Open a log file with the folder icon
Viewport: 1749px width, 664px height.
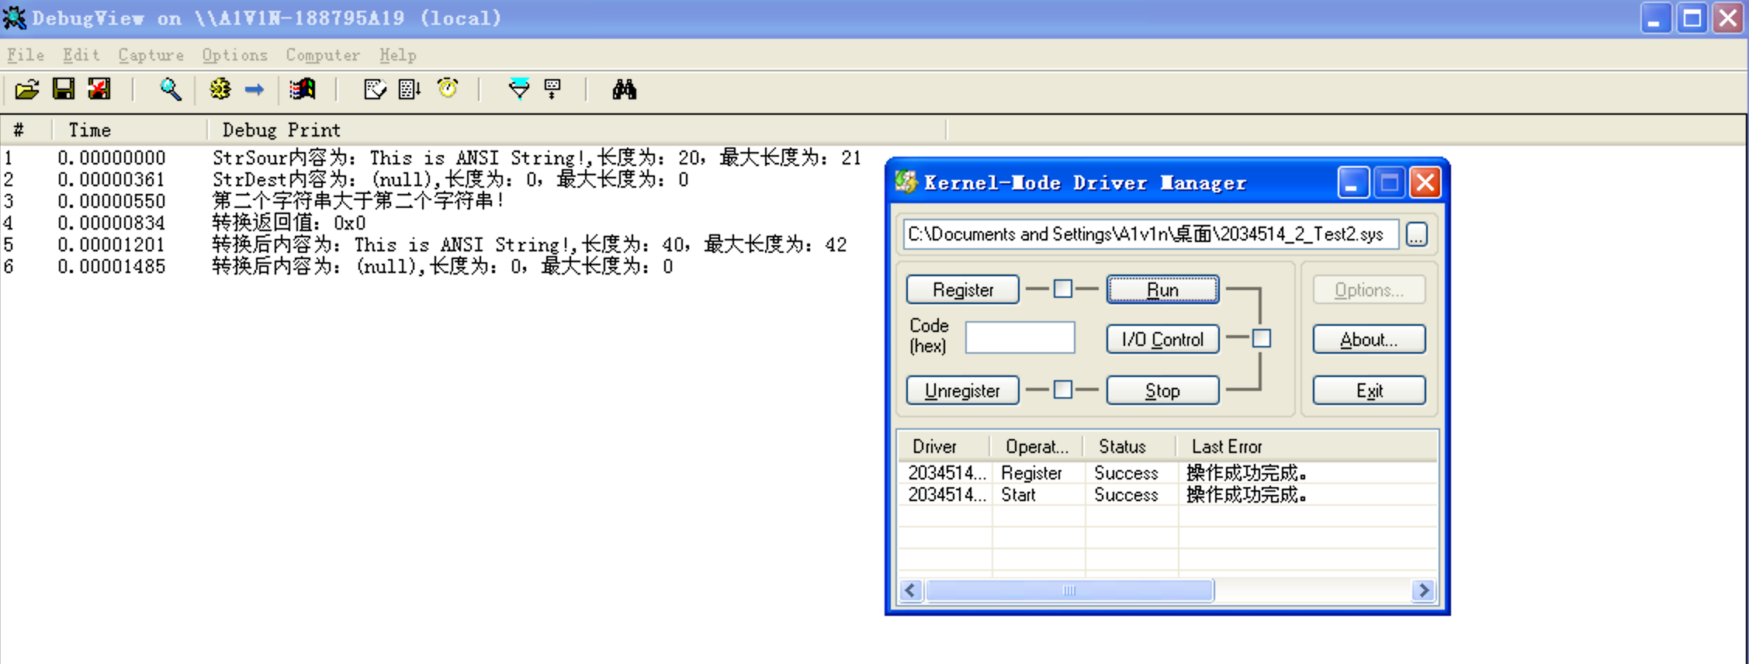pos(27,90)
